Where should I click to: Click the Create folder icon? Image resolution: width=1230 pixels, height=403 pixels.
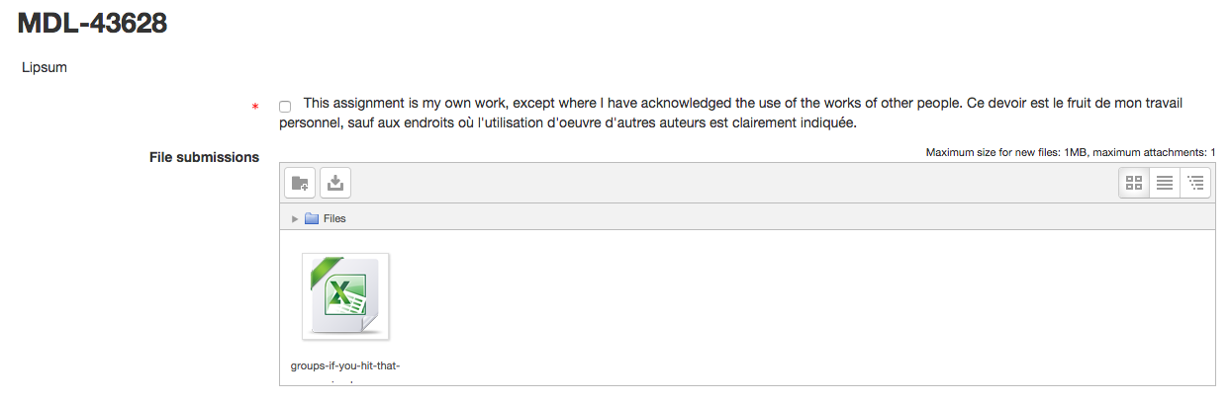(300, 183)
